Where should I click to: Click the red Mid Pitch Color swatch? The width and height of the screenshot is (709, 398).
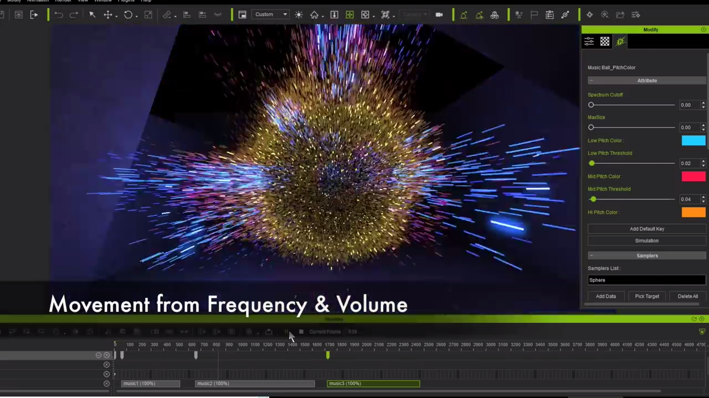(693, 176)
